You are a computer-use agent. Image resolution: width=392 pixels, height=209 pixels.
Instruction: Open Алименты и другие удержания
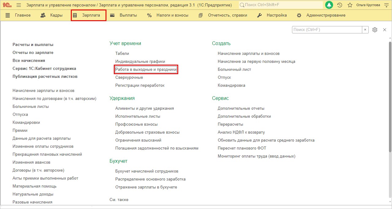(x=144, y=108)
